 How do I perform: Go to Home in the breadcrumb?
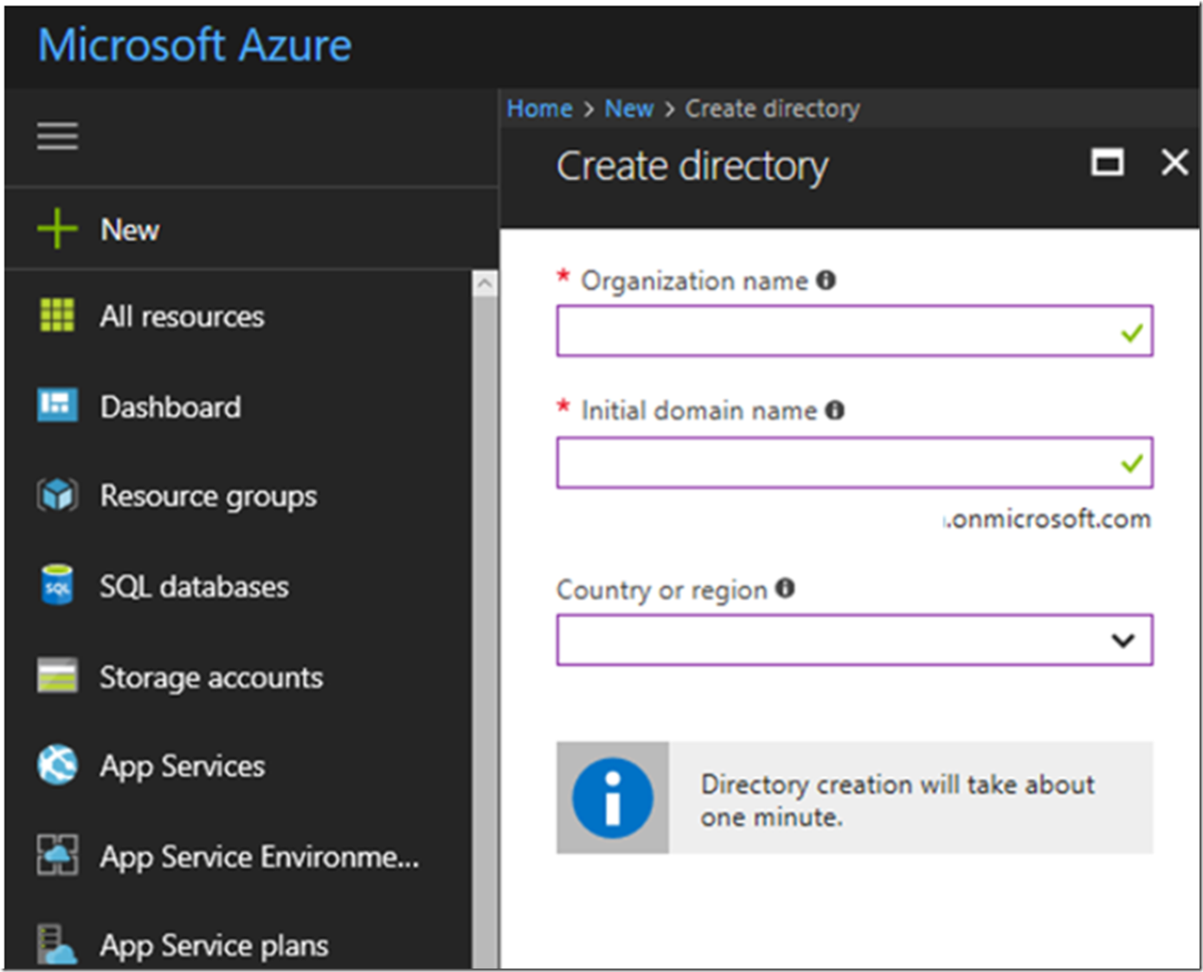tap(539, 109)
